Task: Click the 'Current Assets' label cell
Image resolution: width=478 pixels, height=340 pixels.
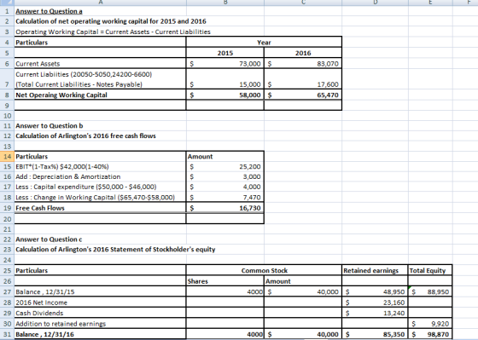Action: 100,64
